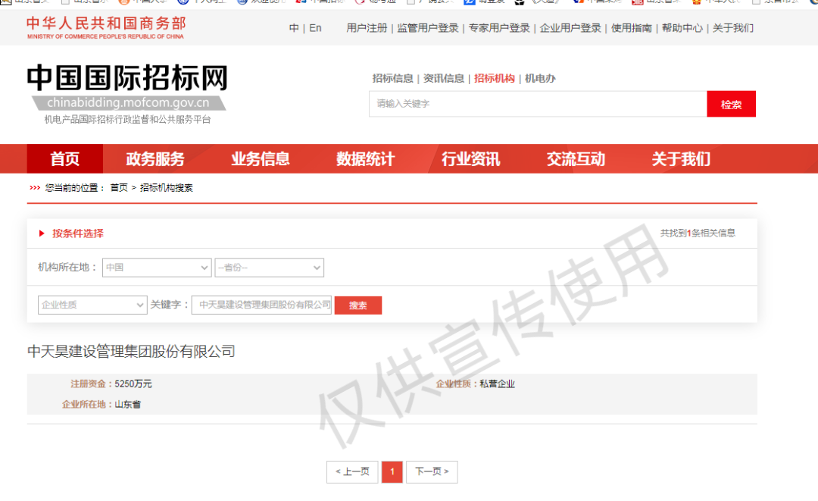Select page 1 in pagination
818x501 pixels.
click(392, 471)
